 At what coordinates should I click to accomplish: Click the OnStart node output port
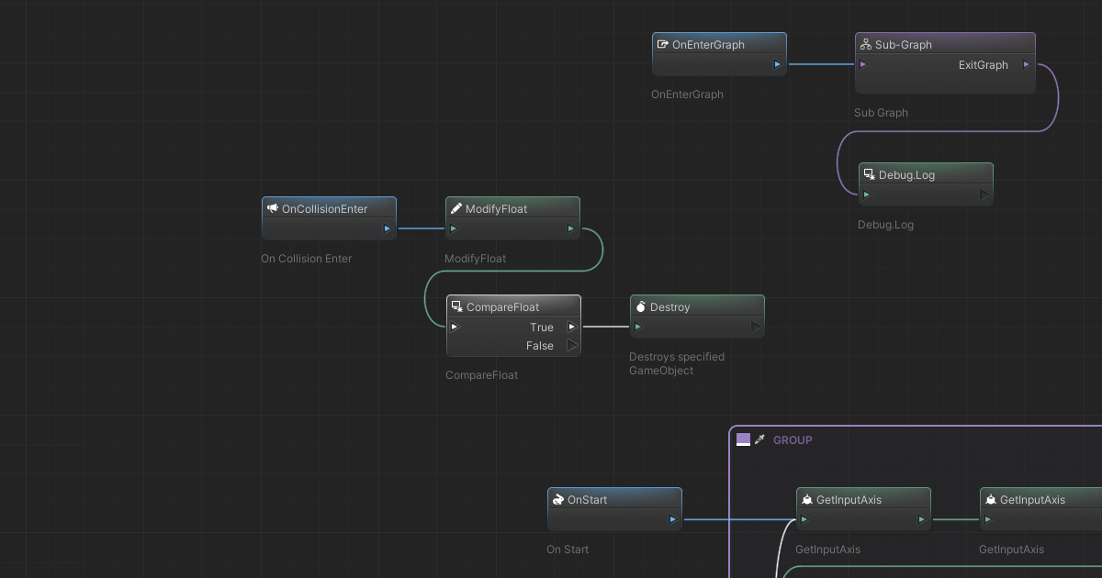pyautogui.click(x=672, y=519)
